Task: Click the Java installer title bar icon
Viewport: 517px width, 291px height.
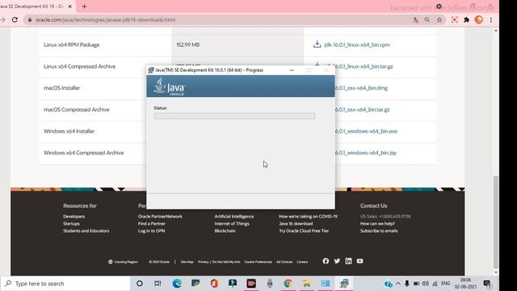Action: (x=151, y=70)
